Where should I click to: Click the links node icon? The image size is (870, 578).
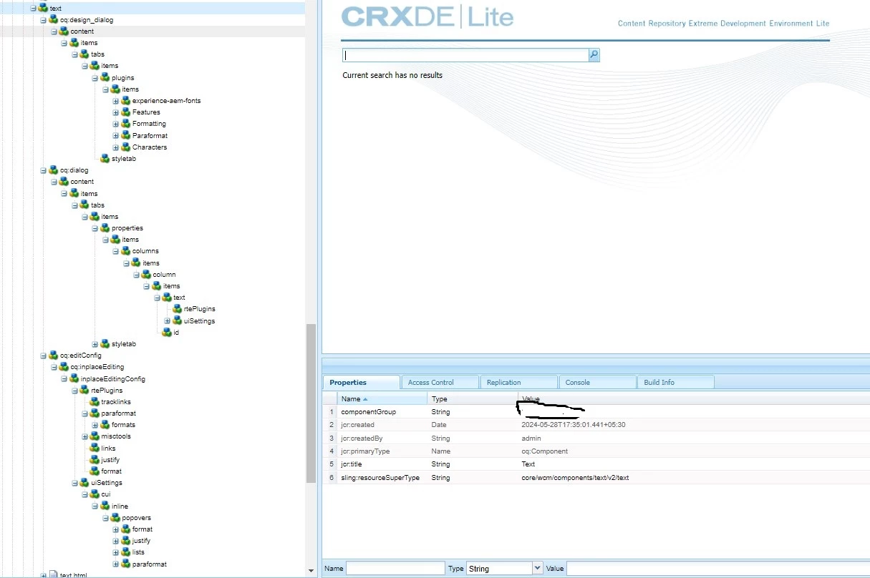(x=95, y=449)
